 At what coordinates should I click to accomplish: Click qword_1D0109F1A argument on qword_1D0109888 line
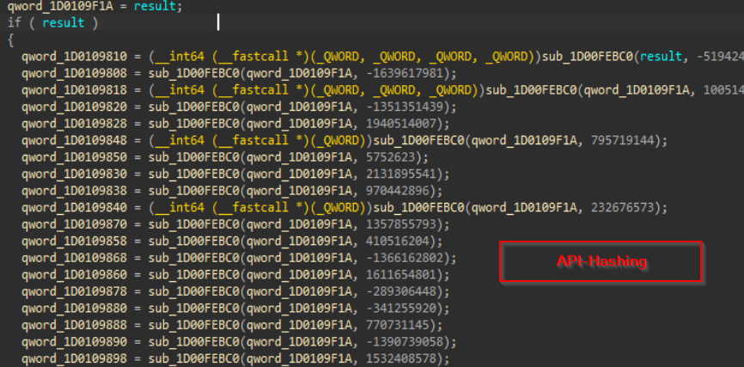(301, 325)
